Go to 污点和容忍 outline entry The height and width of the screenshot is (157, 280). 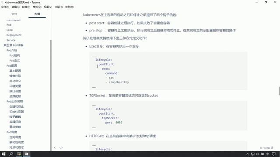[17, 147]
